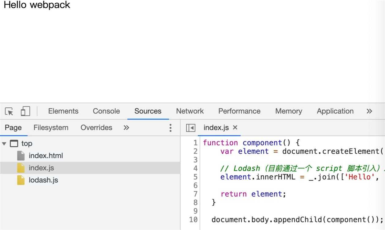
Task: Open the Overrides navigator tab
Action: pos(96,128)
